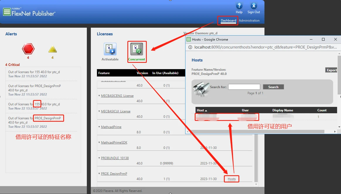
Task: Collapse the MECBASICENG_License feature triangle
Action: [99, 96]
